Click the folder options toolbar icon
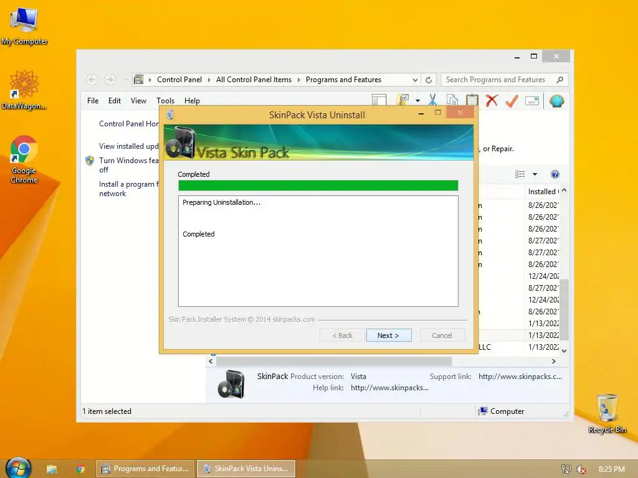This screenshot has width=638, height=478. coord(403,100)
